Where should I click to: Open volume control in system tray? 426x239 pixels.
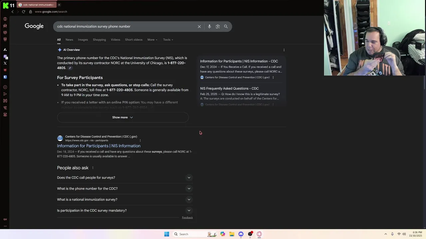click(404, 234)
